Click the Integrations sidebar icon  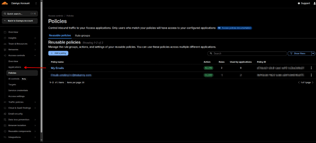(x=5, y=137)
